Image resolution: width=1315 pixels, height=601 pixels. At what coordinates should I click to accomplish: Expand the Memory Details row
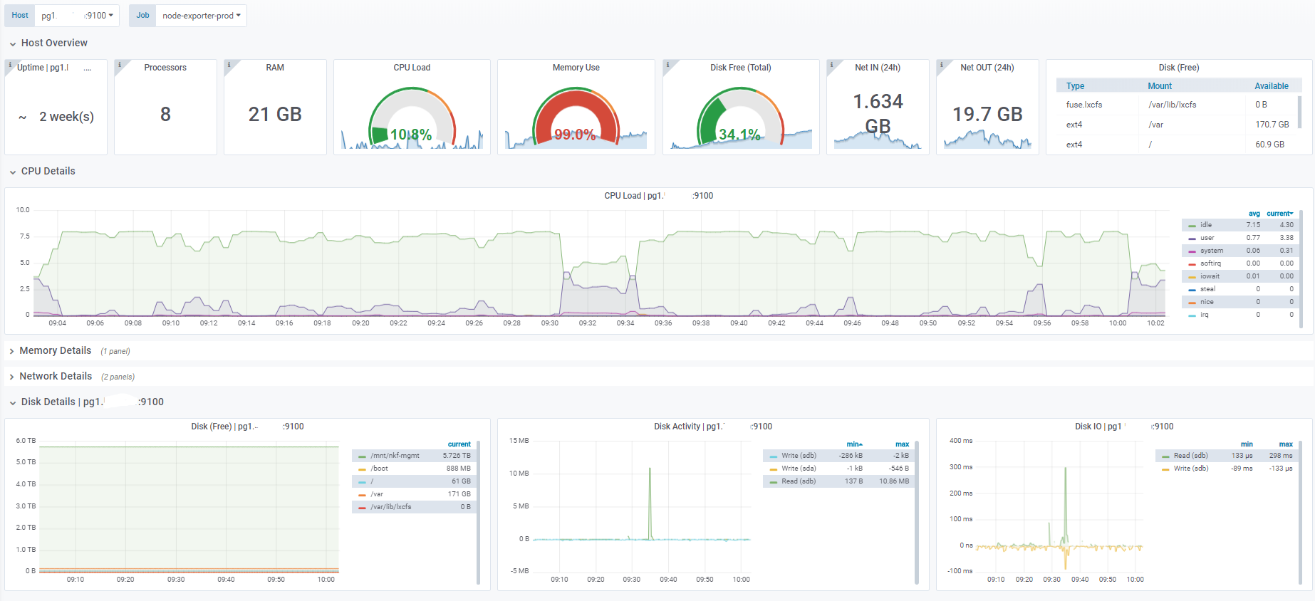pyautogui.click(x=55, y=350)
